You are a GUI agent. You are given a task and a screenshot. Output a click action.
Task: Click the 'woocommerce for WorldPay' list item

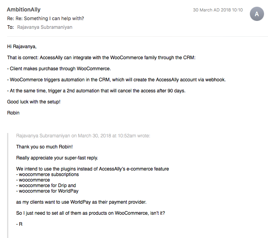pyautogui.click(x=47, y=191)
